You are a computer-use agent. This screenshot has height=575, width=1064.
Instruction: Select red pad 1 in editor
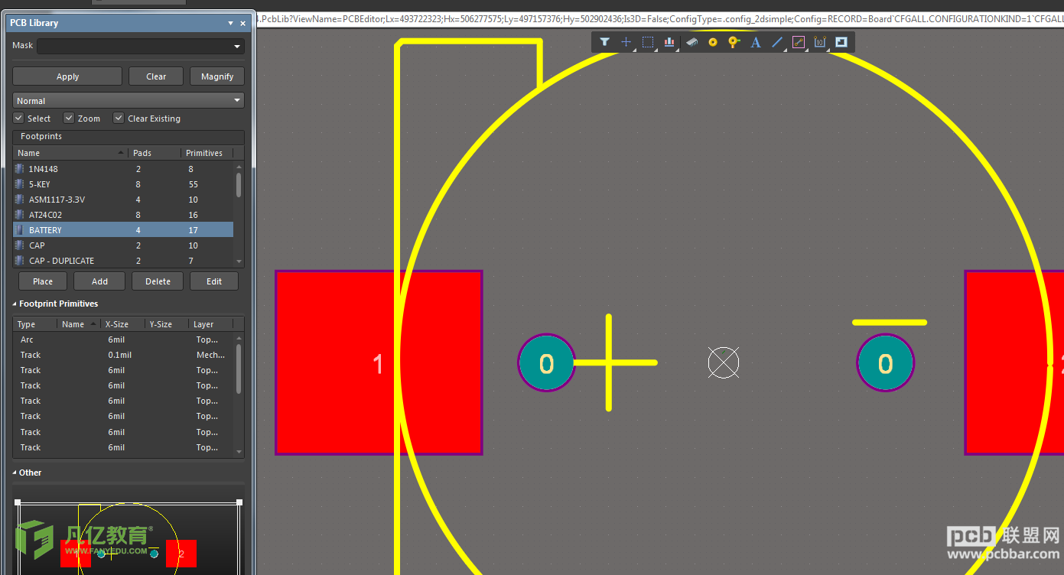coord(378,362)
